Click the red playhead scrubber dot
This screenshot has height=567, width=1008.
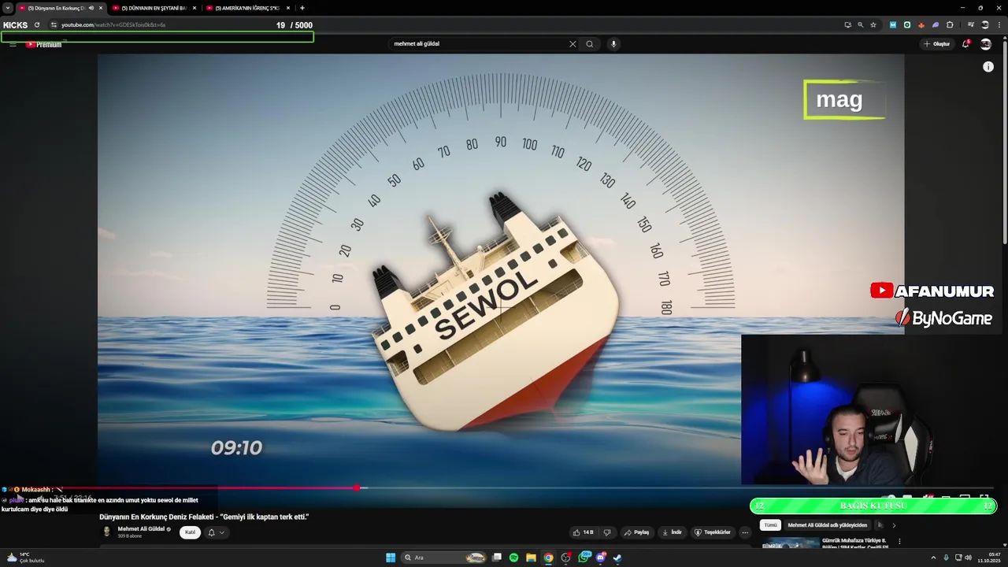(357, 488)
